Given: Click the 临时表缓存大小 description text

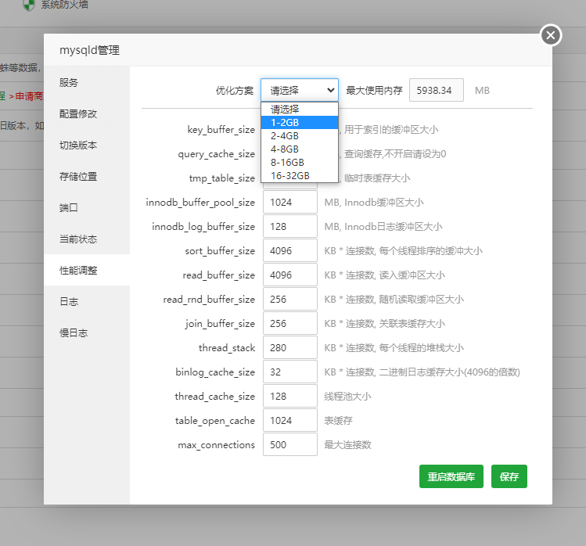Looking at the screenshot, I should [377, 178].
